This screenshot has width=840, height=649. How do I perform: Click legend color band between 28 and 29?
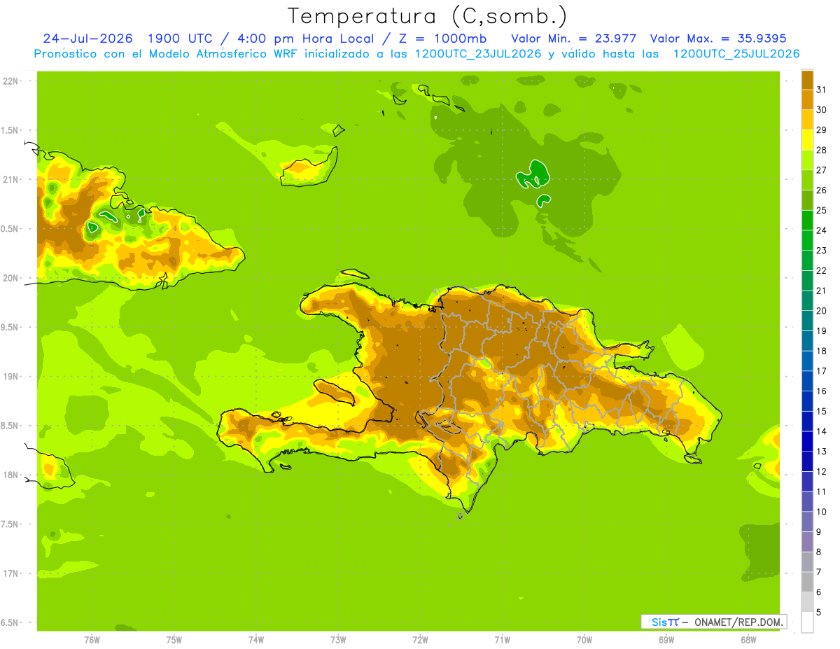(x=807, y=140)
